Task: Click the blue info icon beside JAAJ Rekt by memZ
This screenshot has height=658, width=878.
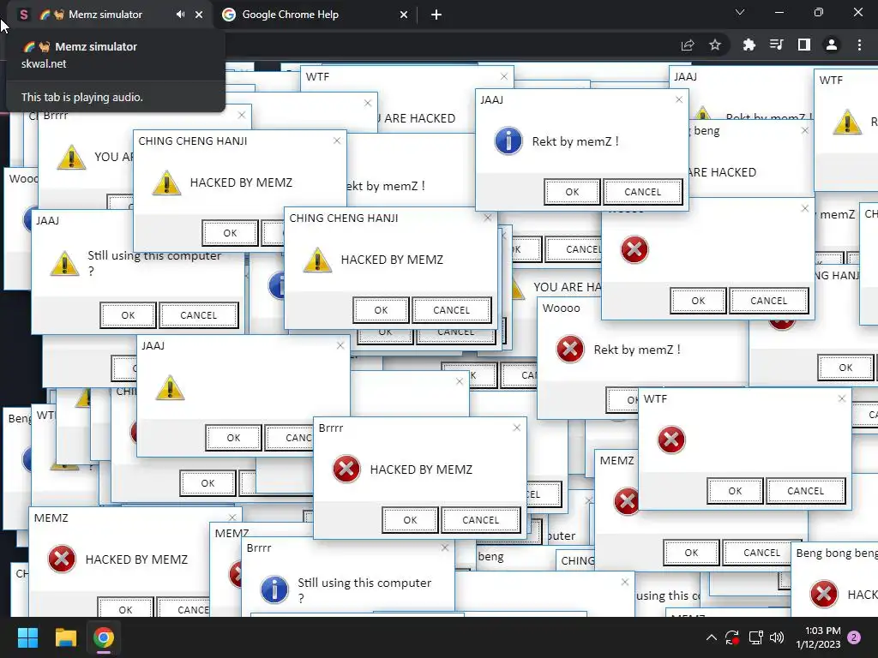Action: (x=508, y=141)
